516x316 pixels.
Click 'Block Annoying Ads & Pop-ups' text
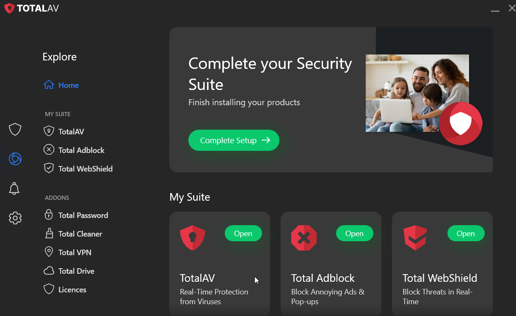pos(328,297)
